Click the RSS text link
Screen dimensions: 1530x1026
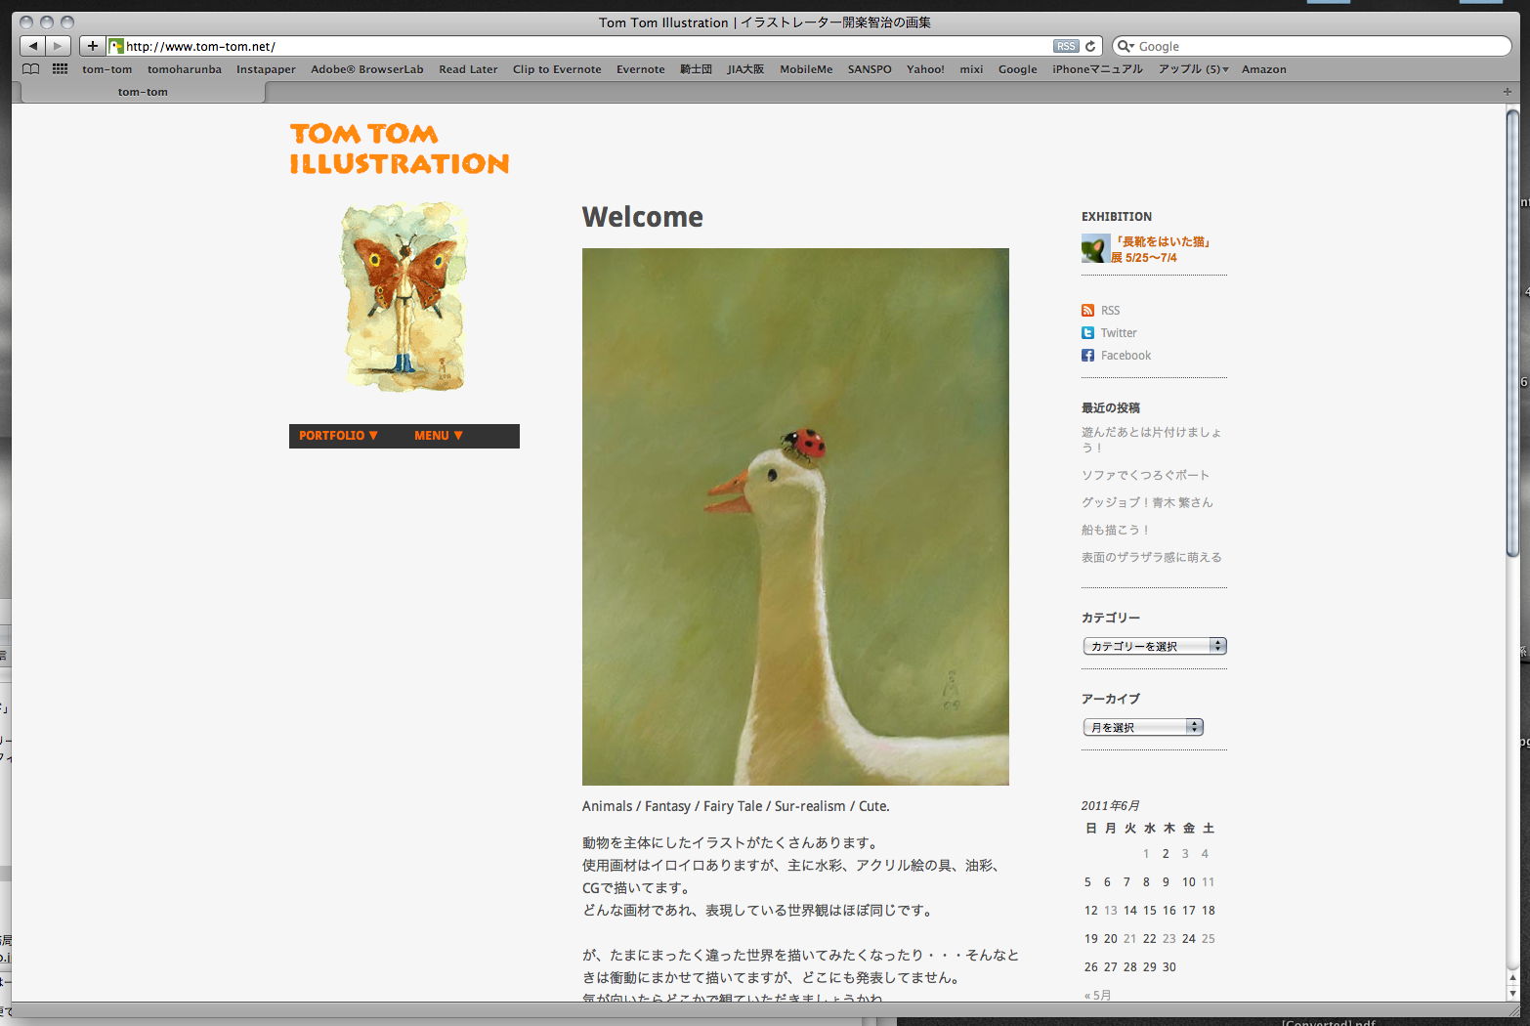[1110, 311]
